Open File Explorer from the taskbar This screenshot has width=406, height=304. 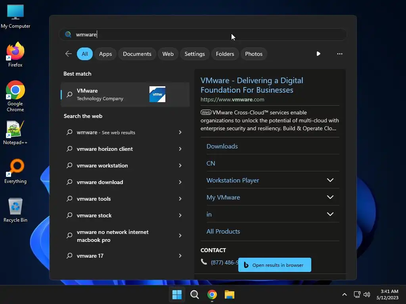(x=230, y=294)
